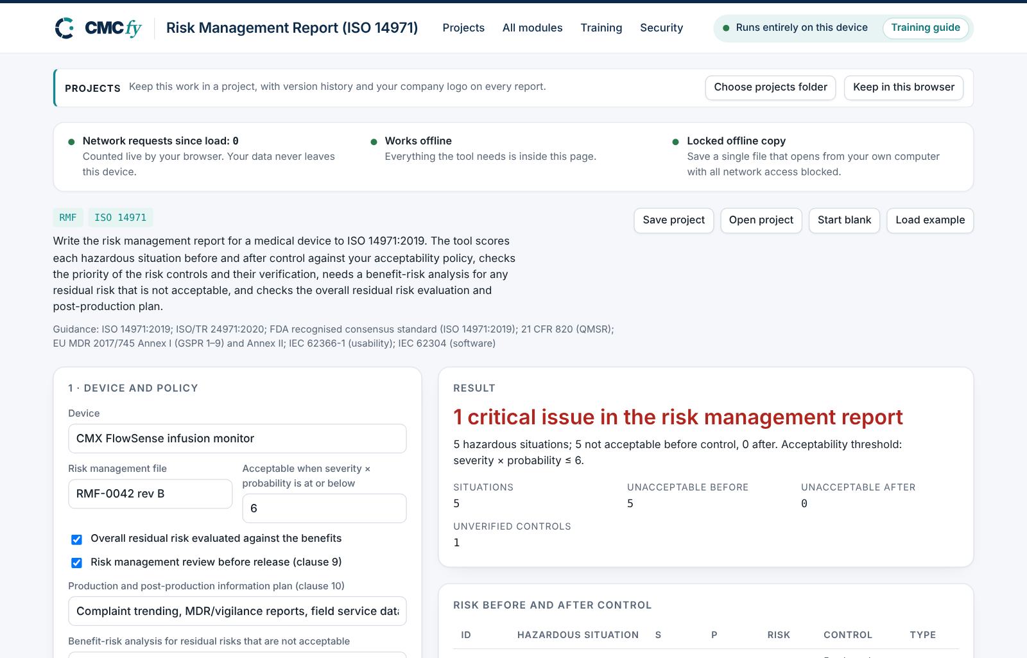Click the Risk management file field
The width and height of the screenshot is (1027, 658).
pyautogui.click(x=150, y=494)
